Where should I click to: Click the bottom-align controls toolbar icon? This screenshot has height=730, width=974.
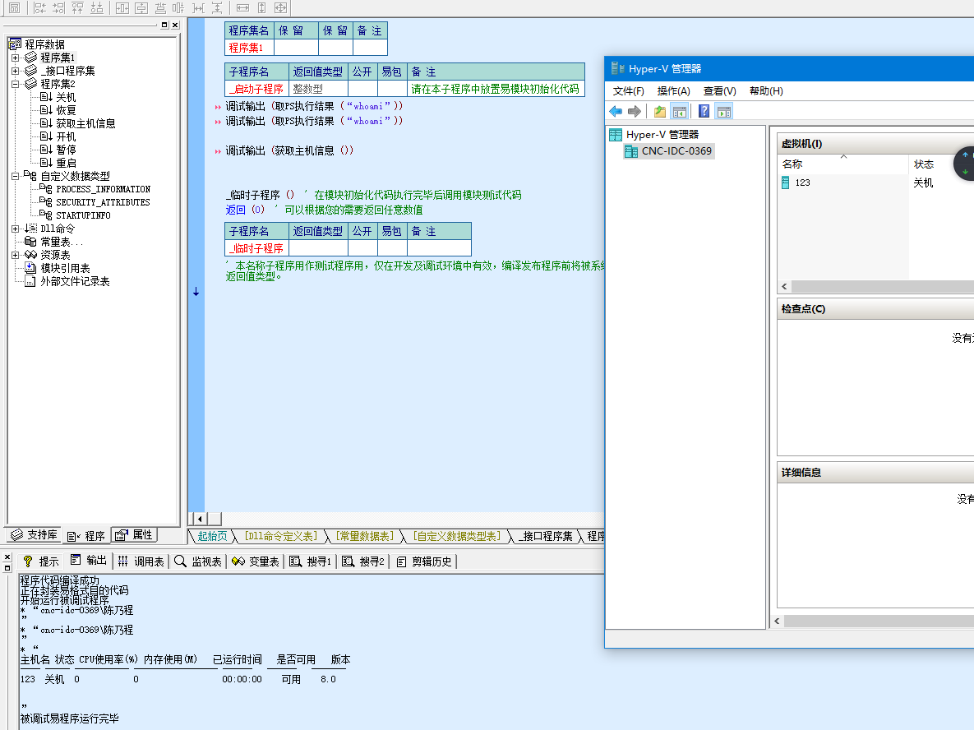(x=97, y=7)
